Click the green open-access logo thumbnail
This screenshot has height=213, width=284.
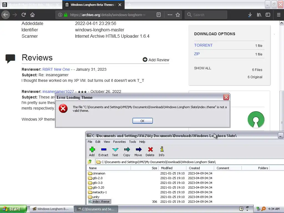256,120
